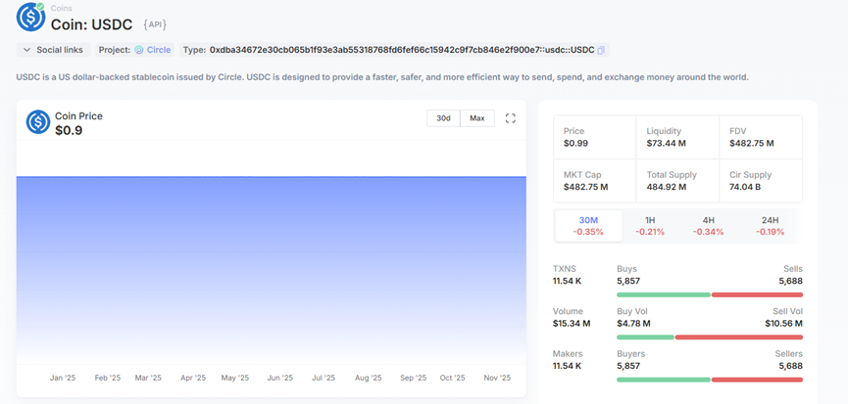Expand the Social links section
The image size is (848, 404).
click(53, 50)
